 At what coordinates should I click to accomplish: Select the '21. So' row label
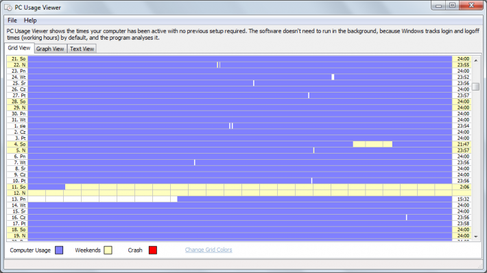coord(17,59)
